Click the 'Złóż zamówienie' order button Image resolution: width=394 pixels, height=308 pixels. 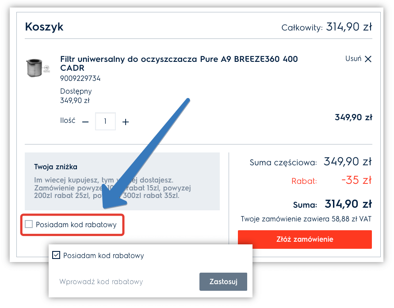coord(305,240)
